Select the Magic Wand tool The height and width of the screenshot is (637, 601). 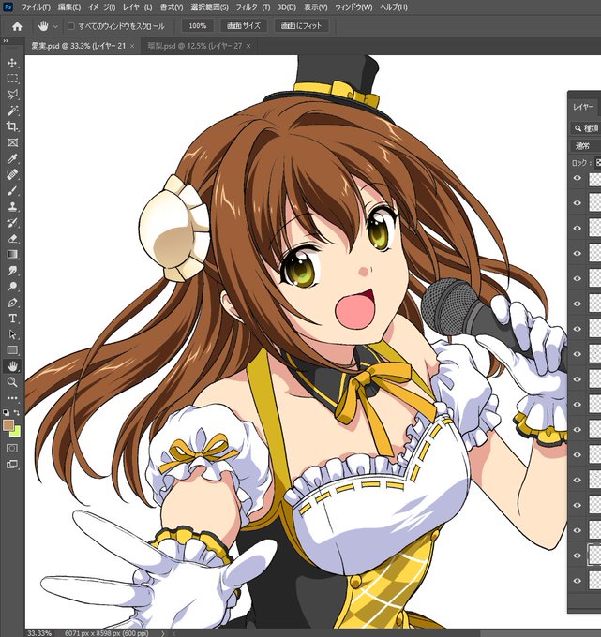(12, 111)
